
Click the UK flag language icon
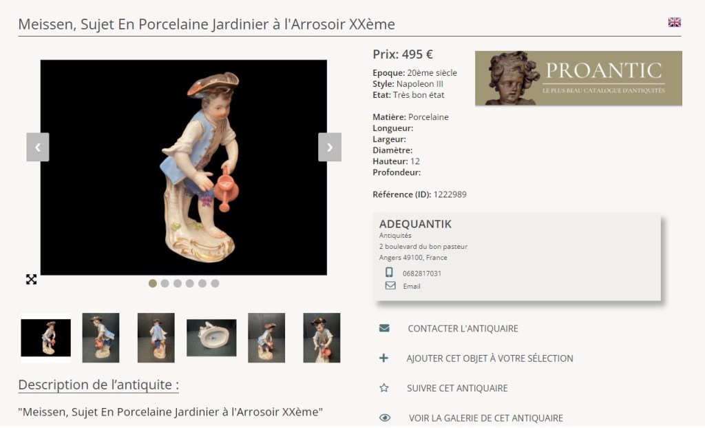[674, 22]
